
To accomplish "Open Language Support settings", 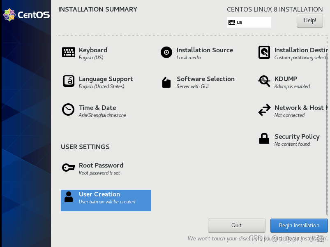I will pyautogui.click(x=106, y=79).
